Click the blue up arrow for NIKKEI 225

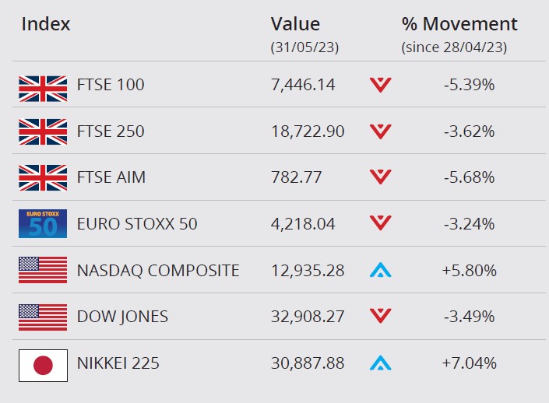[380, 363]
